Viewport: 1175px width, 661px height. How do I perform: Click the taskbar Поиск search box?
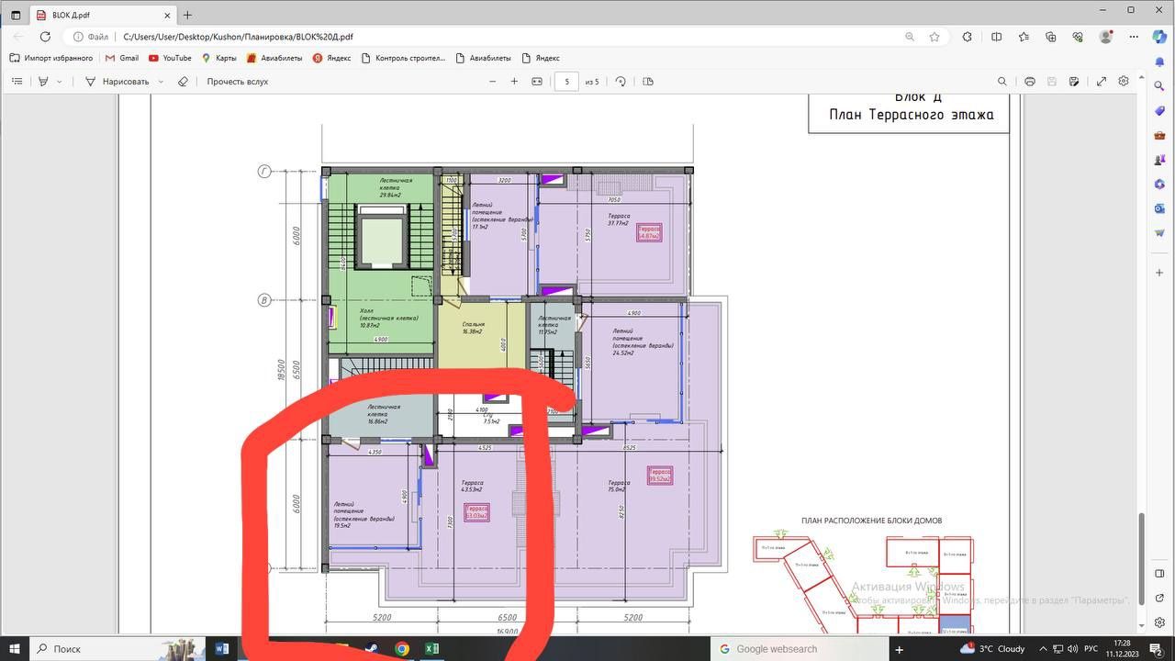[x=119, y=648]
